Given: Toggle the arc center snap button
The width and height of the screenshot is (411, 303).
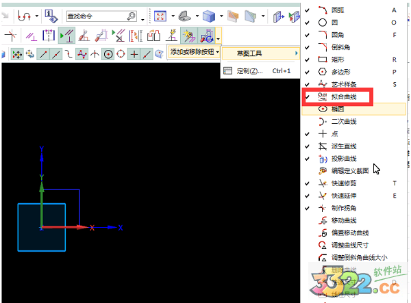Looking at the screenshot, I should point(108,54).
